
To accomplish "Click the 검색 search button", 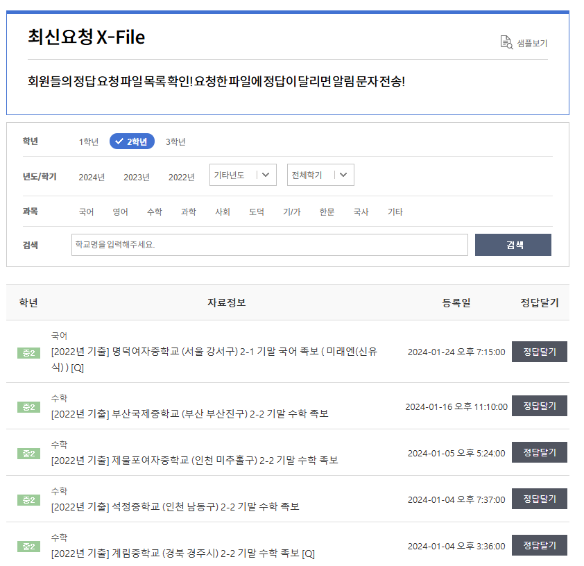I will pyautogui.click(x=513, y=244).
